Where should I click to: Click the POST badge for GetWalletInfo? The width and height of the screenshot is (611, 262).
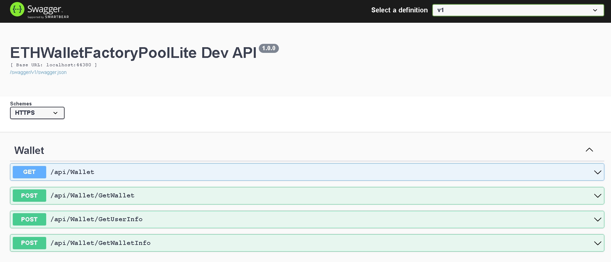(x=29, y=243)
